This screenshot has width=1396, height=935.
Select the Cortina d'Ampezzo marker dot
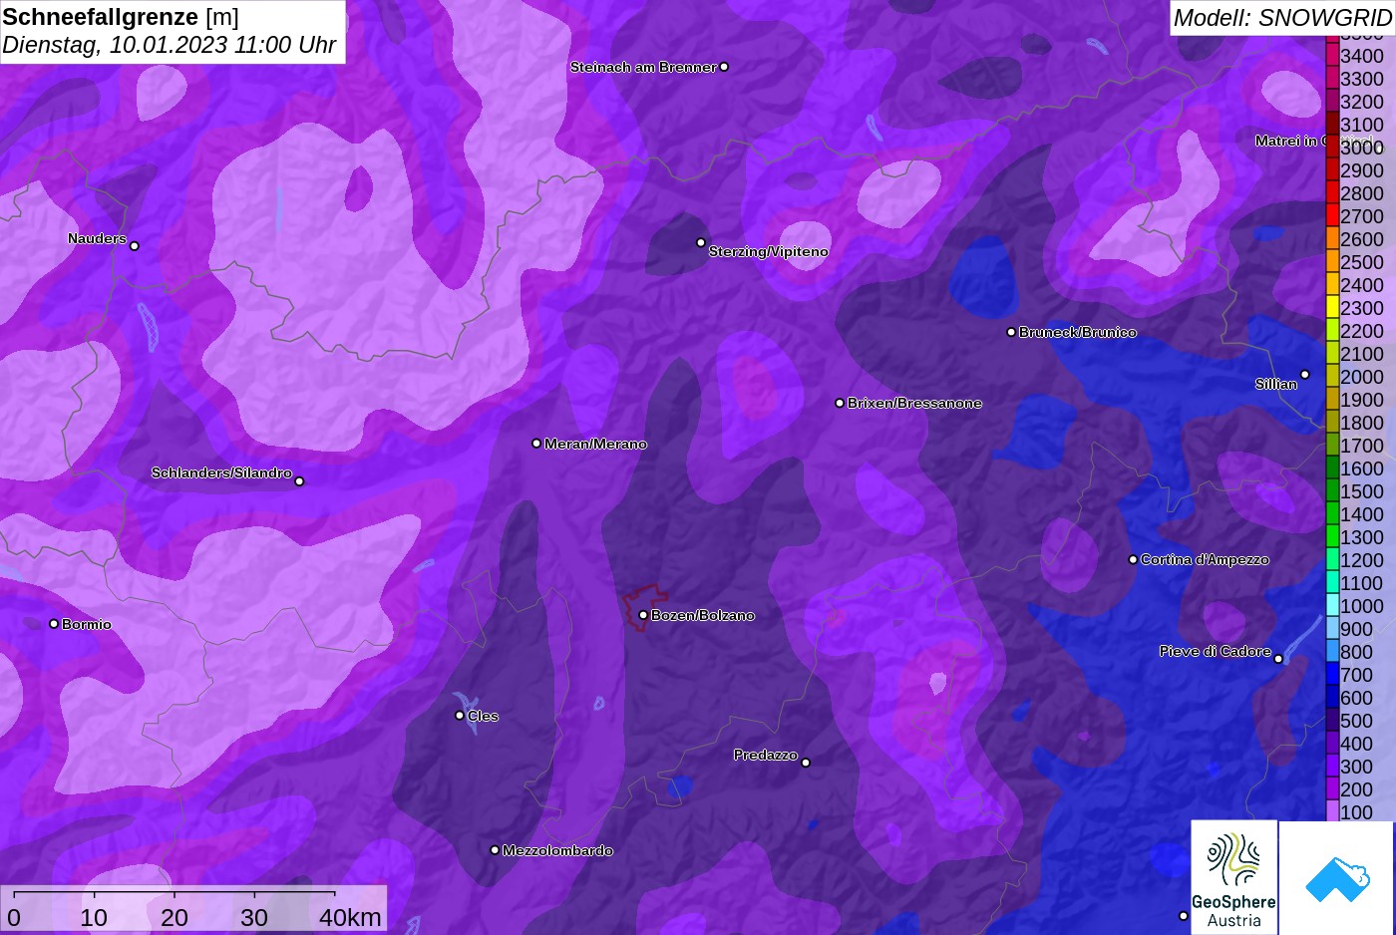click(x=1133, y=559)
